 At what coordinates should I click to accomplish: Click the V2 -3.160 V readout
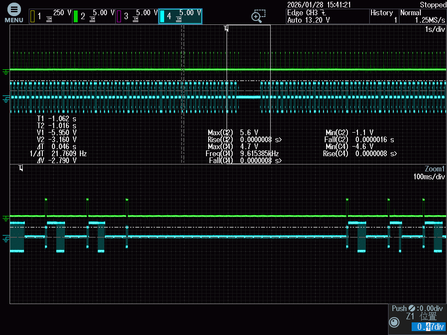pyautogui.click(x=56, y=140)
